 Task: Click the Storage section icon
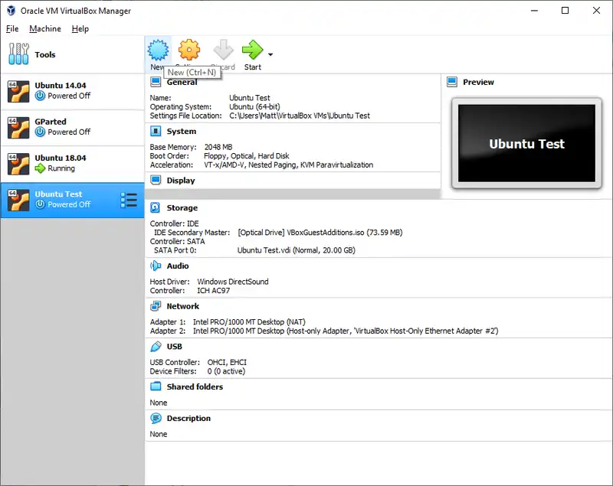coord(155,208)
